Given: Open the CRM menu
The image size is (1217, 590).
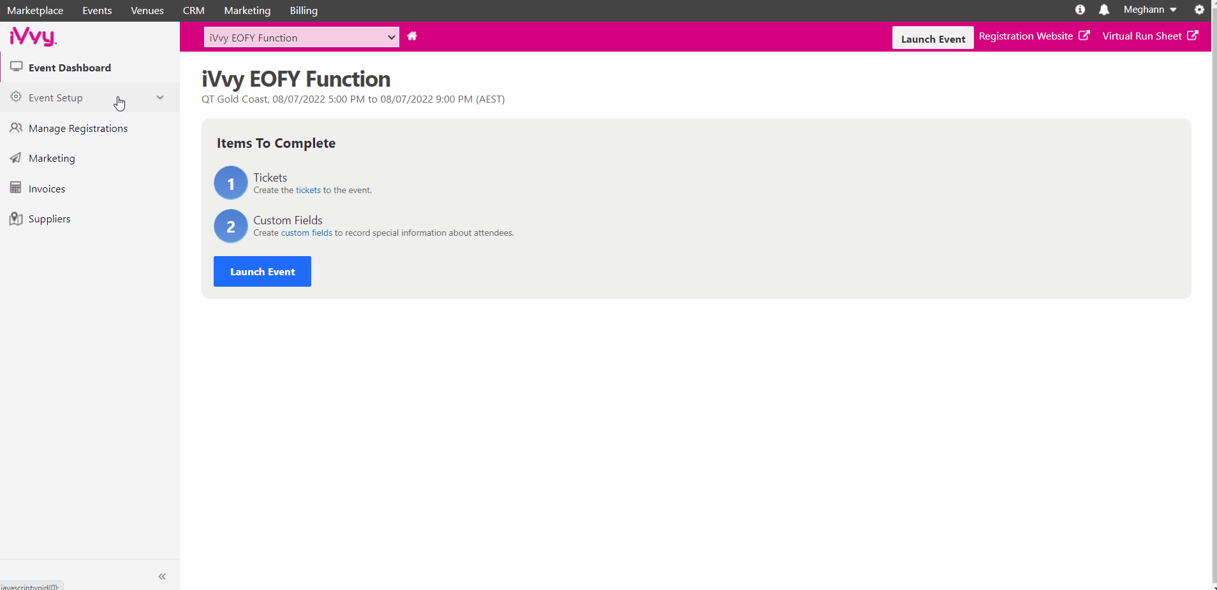Looking at the screenshot, I should (194, 10).
